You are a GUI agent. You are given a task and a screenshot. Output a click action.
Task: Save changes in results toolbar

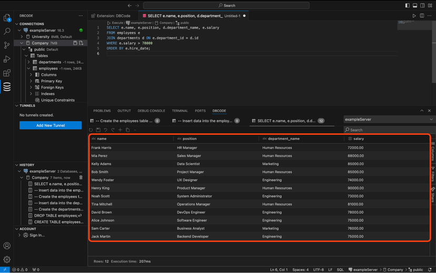pyautogui.click(x=98, y=130)
